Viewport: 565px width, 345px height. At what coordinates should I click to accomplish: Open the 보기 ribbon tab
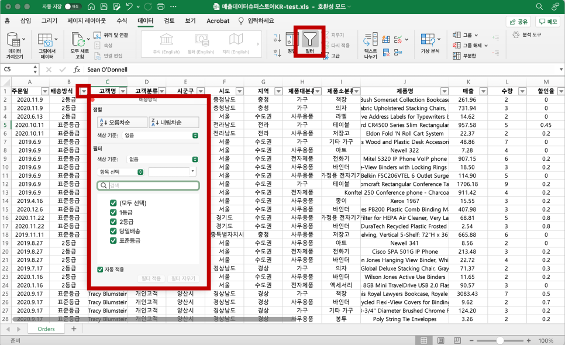pos(189,20)
